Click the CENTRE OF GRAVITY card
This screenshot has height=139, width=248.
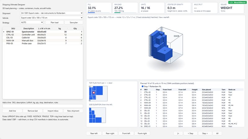click(x=178, y=8)
